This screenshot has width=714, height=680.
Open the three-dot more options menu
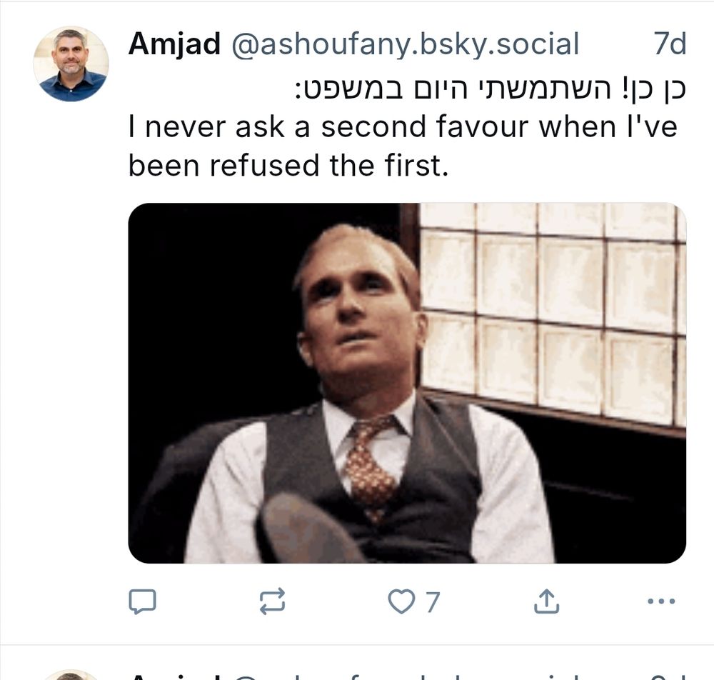coord(660,602)
